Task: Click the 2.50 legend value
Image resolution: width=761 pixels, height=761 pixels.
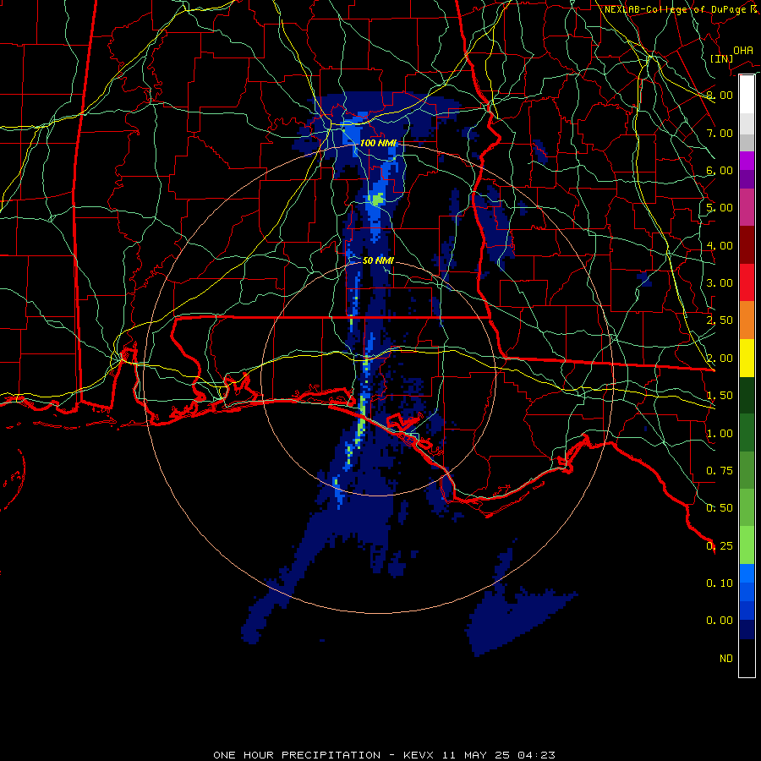Action: pos(720,320)
